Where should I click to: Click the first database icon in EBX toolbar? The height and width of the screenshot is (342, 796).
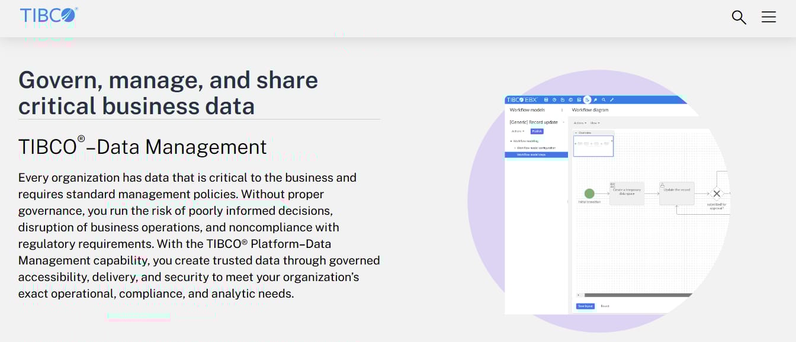point(546,99)
